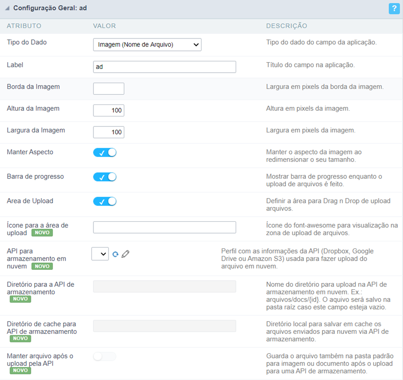Click the Altura da Imagem field
Viewport: 403px width, 380px height.
click(109, 111)
